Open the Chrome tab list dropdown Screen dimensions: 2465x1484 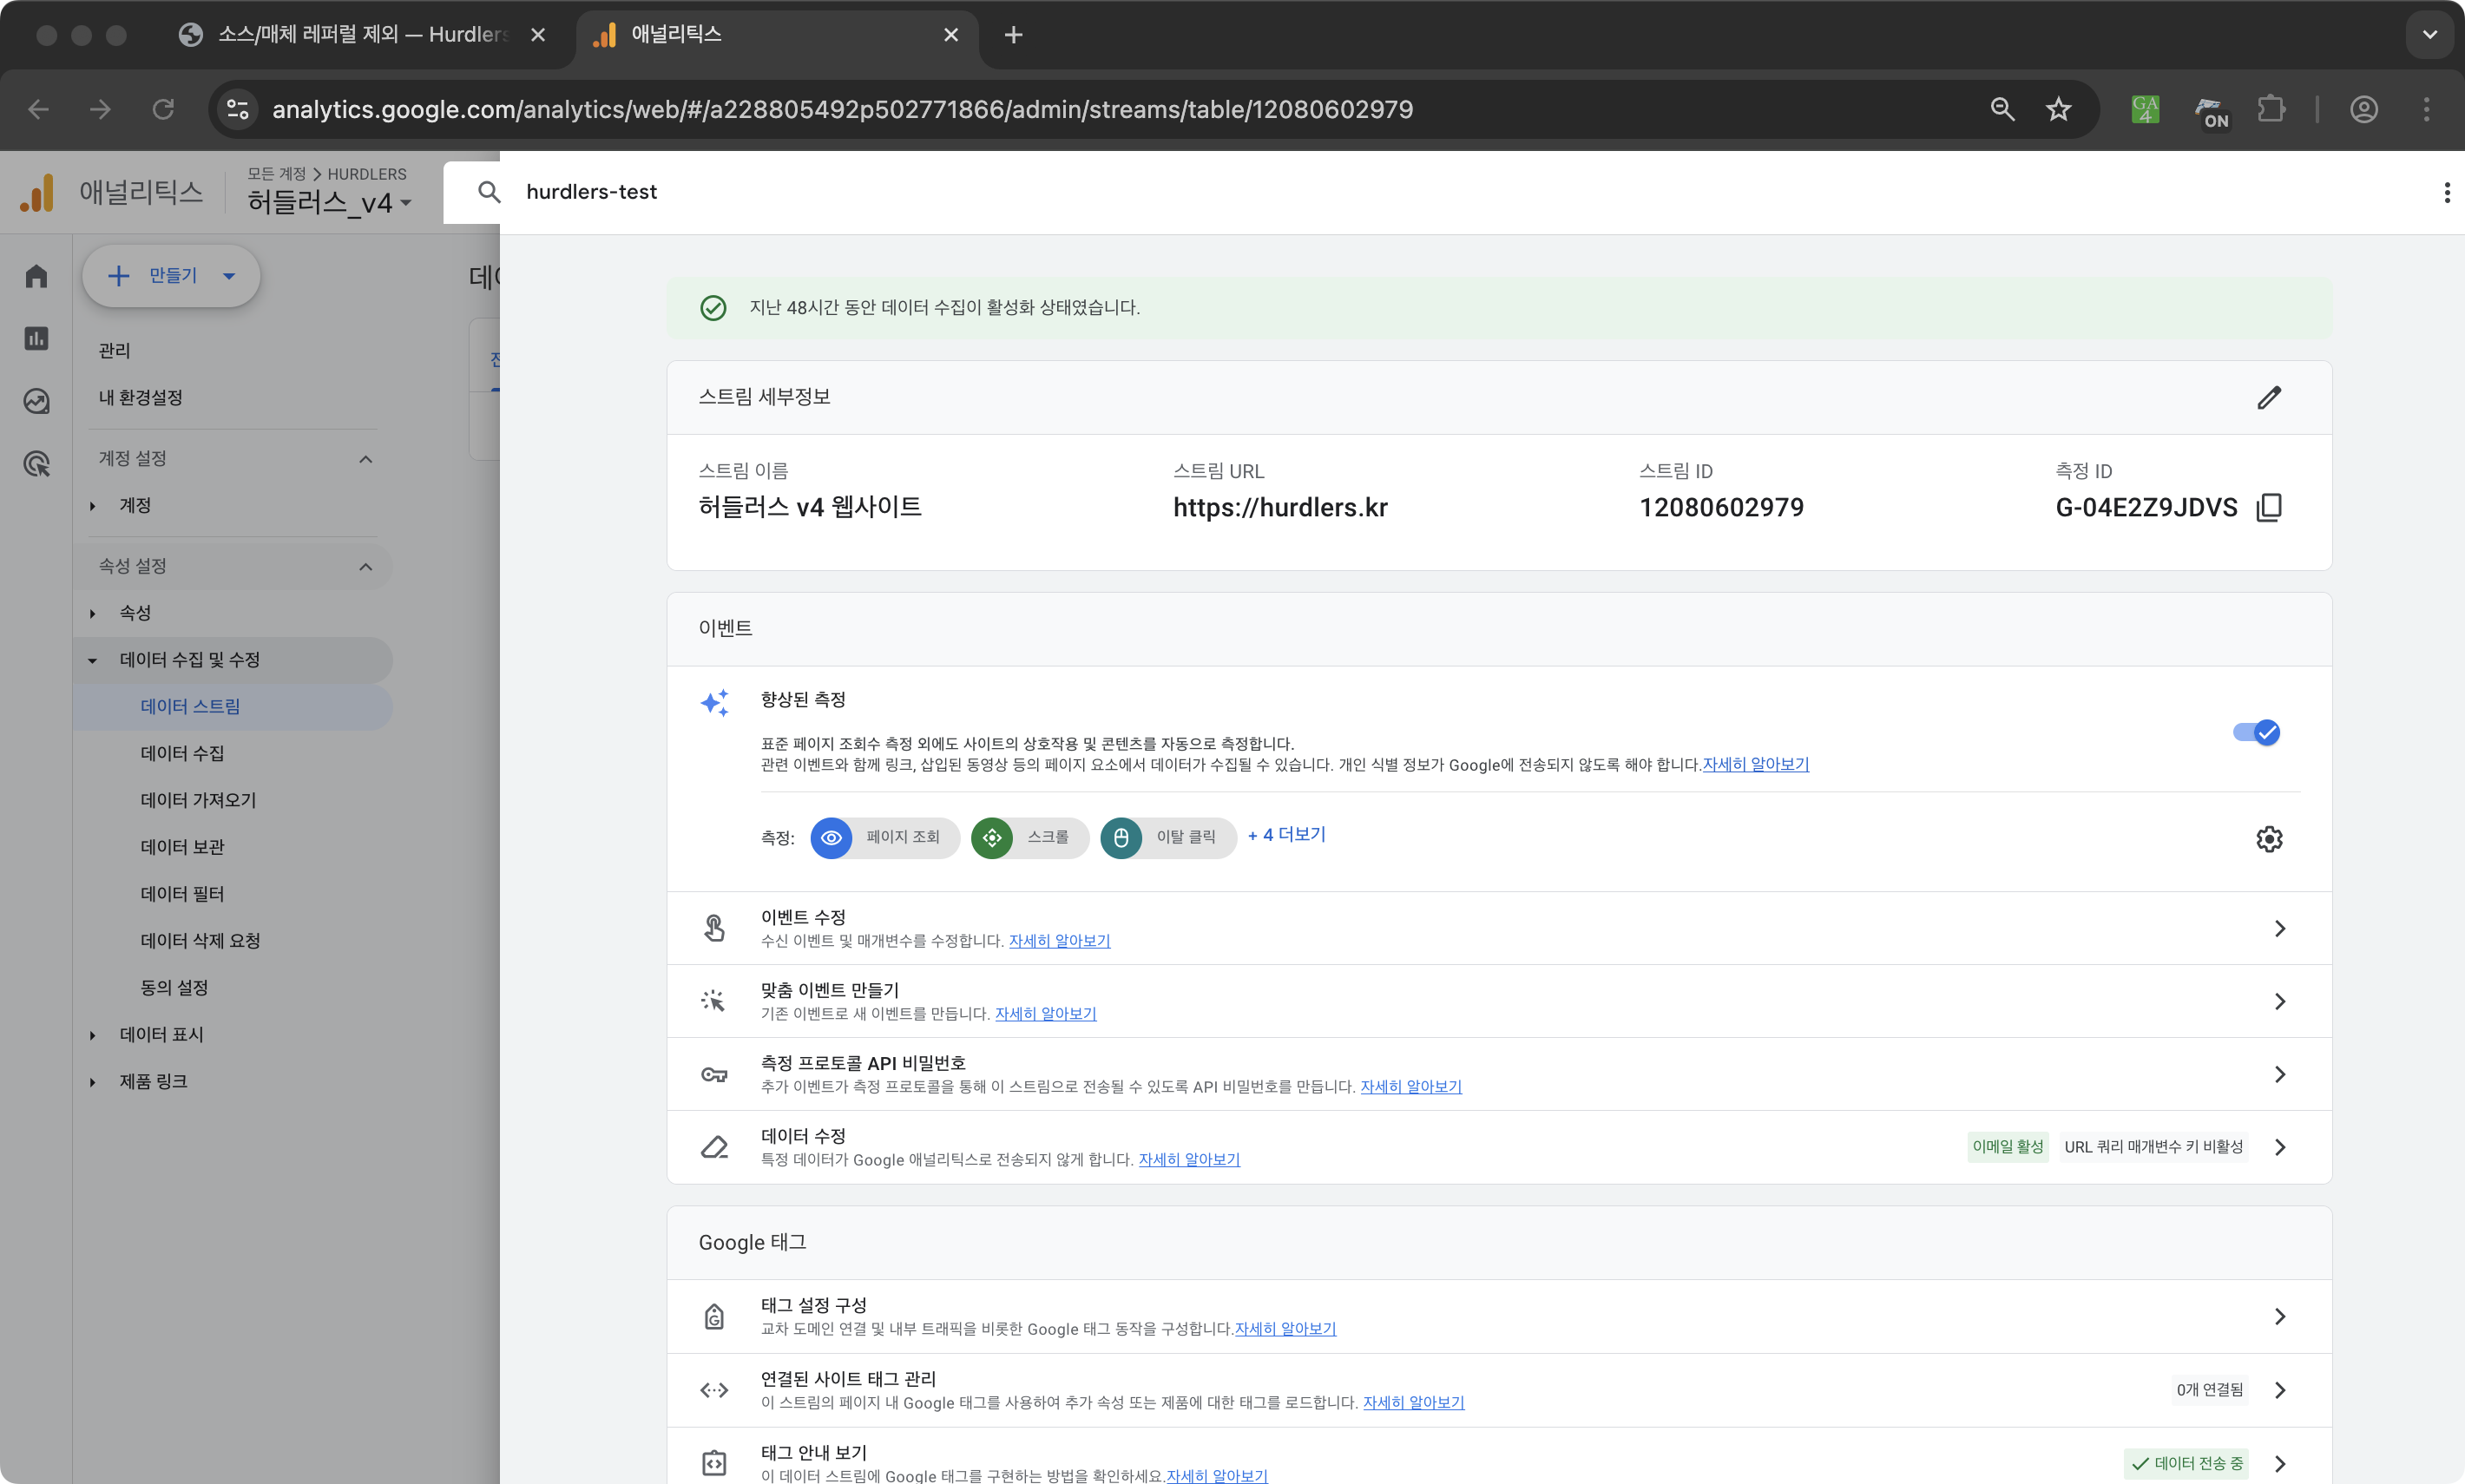point(2429,35)
